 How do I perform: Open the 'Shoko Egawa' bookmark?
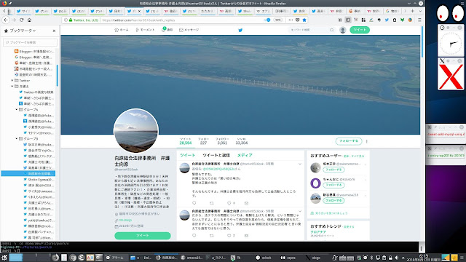39,180
